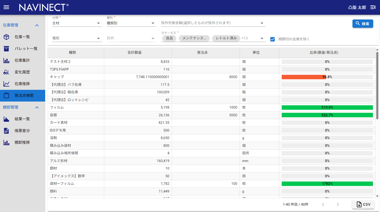Click the 変化履歴 forklift icon

point(7,72)
